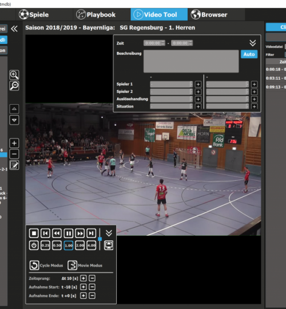Open left Spieler 2 dropdown

pos(172,92)
